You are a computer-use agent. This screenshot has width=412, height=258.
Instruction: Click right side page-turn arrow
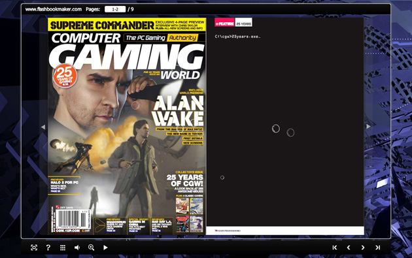(368, 127)
